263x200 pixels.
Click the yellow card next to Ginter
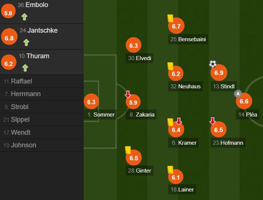(x=128, y=150)
